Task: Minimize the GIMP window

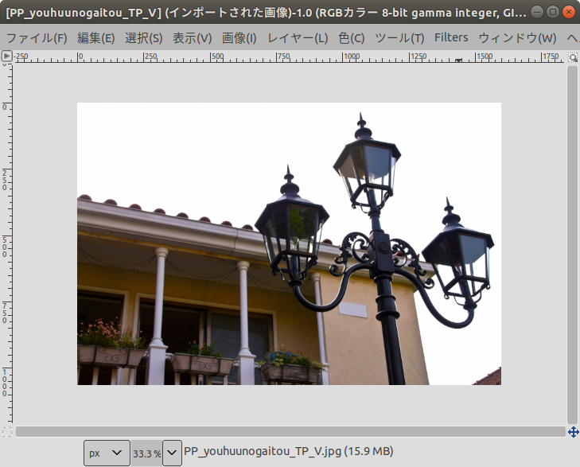Action: (537, 12)
